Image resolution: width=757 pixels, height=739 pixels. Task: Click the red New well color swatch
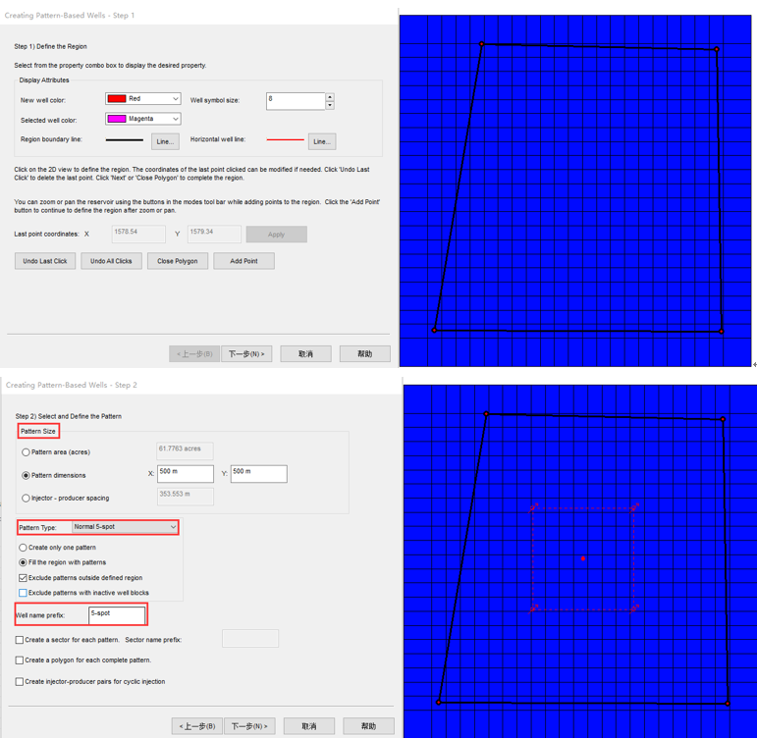pyautogui.click(x=117, y=99)
